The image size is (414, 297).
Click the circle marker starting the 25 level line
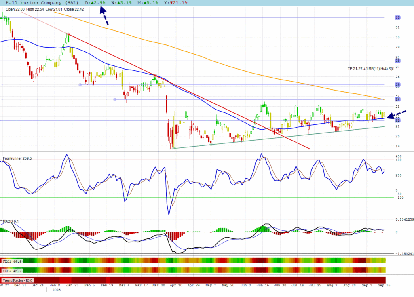(80, 85)
